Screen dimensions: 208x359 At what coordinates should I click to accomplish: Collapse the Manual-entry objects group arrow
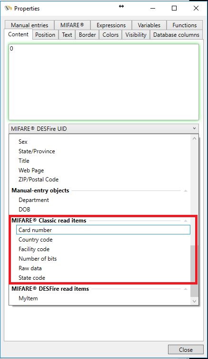pos(186,190)
